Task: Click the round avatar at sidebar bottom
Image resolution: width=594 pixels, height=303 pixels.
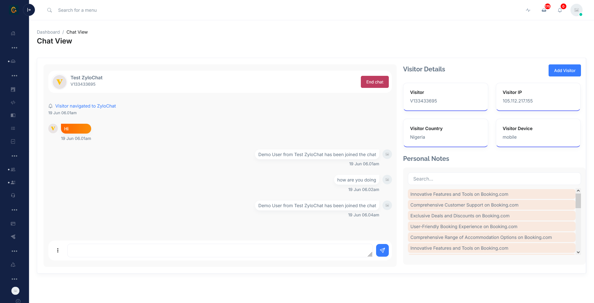Action: 15,291
